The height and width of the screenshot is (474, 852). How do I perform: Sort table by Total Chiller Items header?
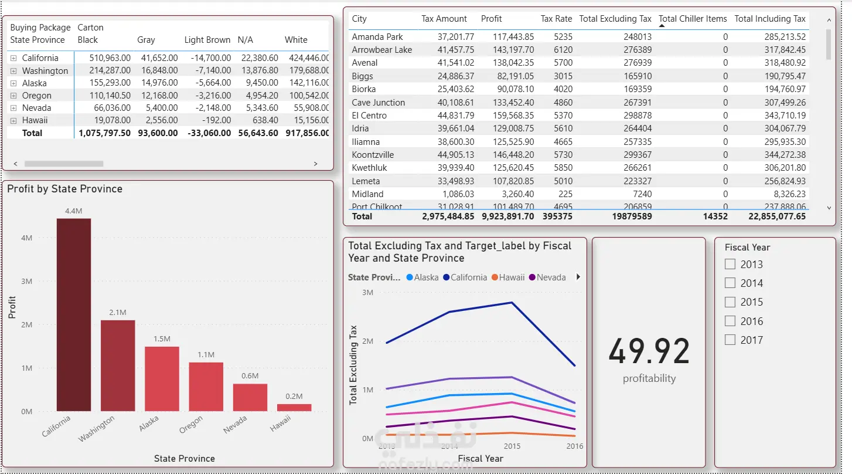tap(693, 19)
